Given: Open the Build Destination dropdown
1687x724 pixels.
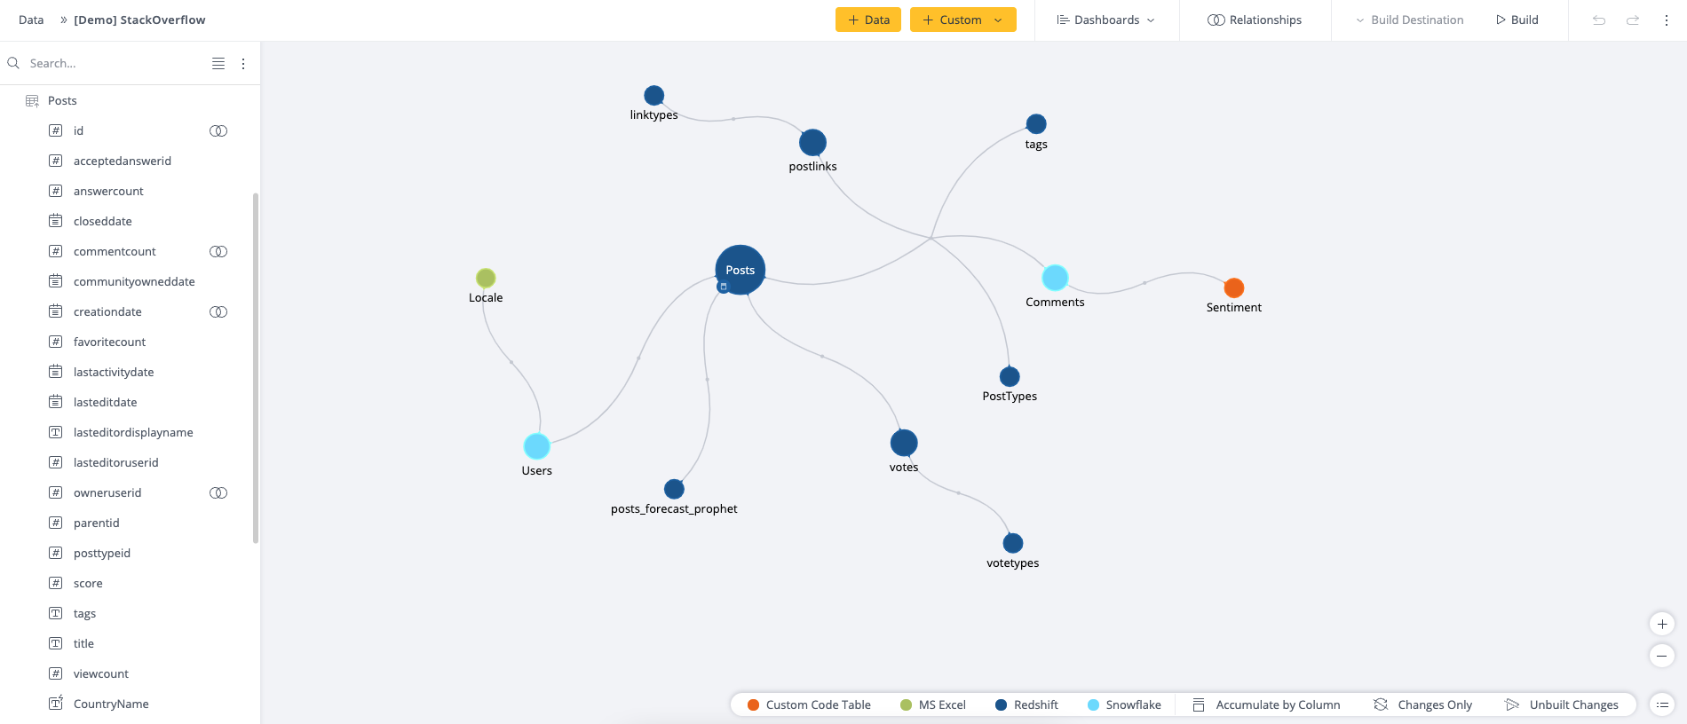Looking at the screenshot, I should tap(1409, 20).
